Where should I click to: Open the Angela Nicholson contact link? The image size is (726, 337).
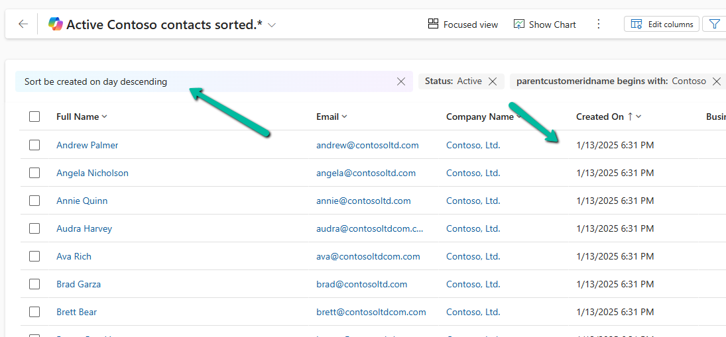(x=92, y=173)
